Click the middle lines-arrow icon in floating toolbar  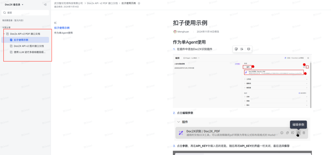point(242,49)
